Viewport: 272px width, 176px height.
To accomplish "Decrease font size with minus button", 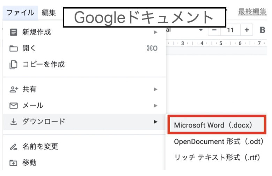I will click(214, 30).
